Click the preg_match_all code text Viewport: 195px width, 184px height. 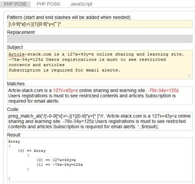point(100,121)
